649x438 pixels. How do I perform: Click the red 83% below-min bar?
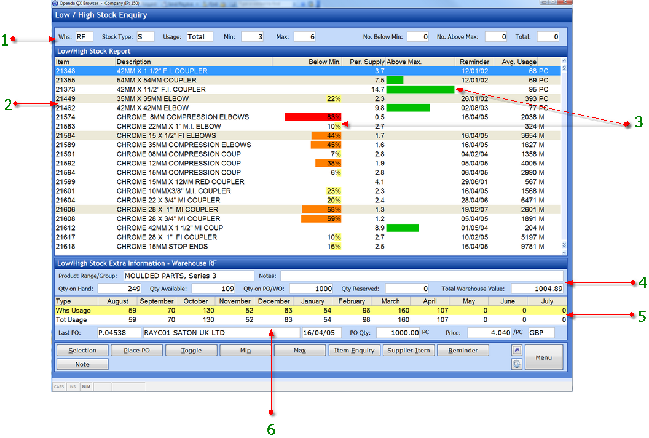[313, 117]
